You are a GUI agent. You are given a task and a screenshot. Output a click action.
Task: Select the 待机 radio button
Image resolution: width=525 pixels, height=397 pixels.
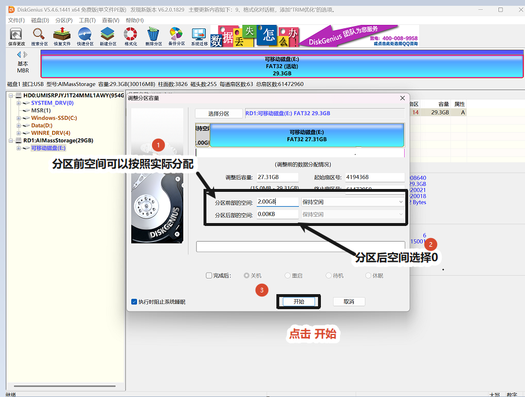point(328,276)
